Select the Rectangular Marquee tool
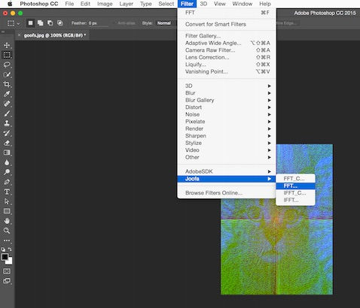Viewport: 360px width, 308px height. tap(7, 55)
